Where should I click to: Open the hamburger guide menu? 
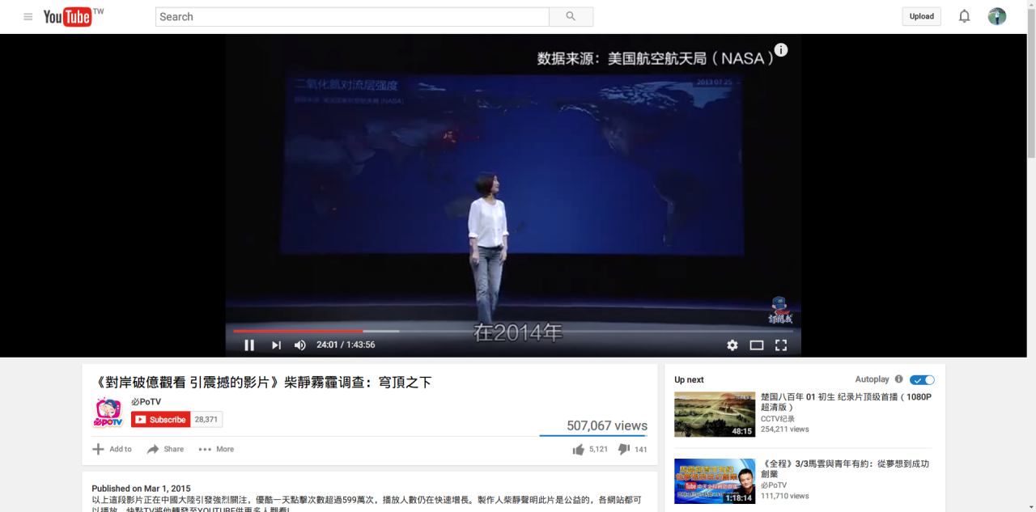coord(28,16)
